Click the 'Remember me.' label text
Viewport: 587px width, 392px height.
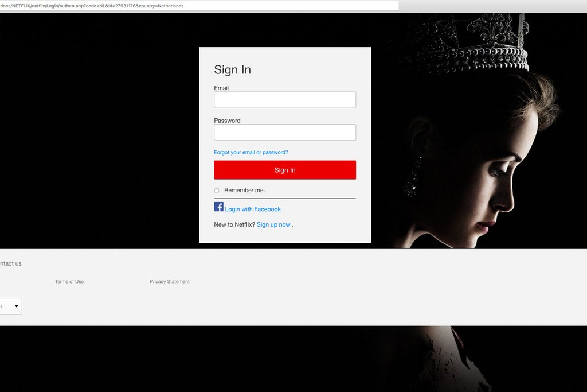coord(244,190)
